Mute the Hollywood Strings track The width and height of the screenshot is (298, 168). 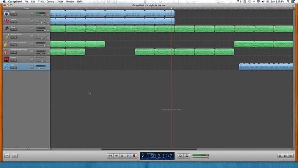pos(12,53)
